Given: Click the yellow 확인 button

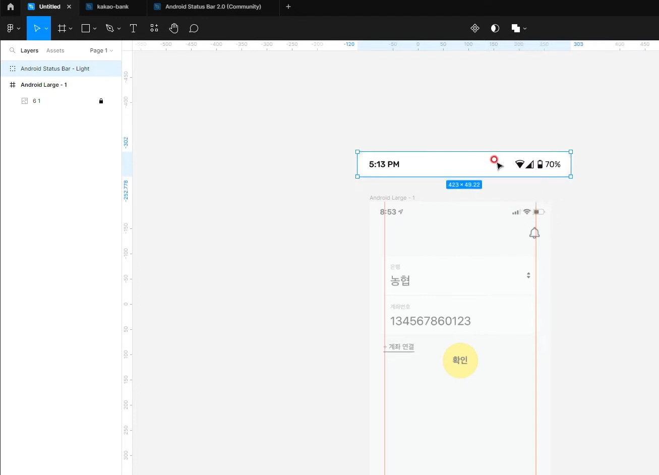Looking at the screenshot, I should tap(460, 360).
